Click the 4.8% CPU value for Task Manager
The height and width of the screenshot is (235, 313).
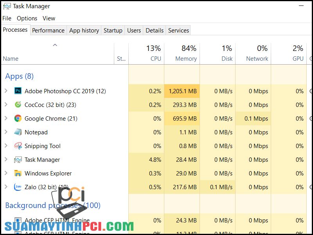[155, 160]
